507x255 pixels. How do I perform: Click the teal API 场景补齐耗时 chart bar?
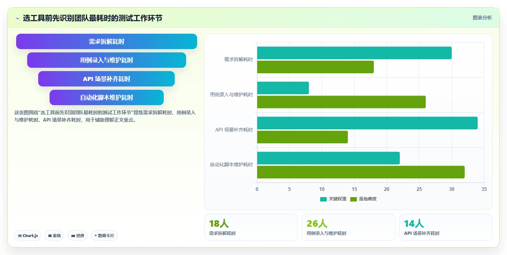coord(367,123)
